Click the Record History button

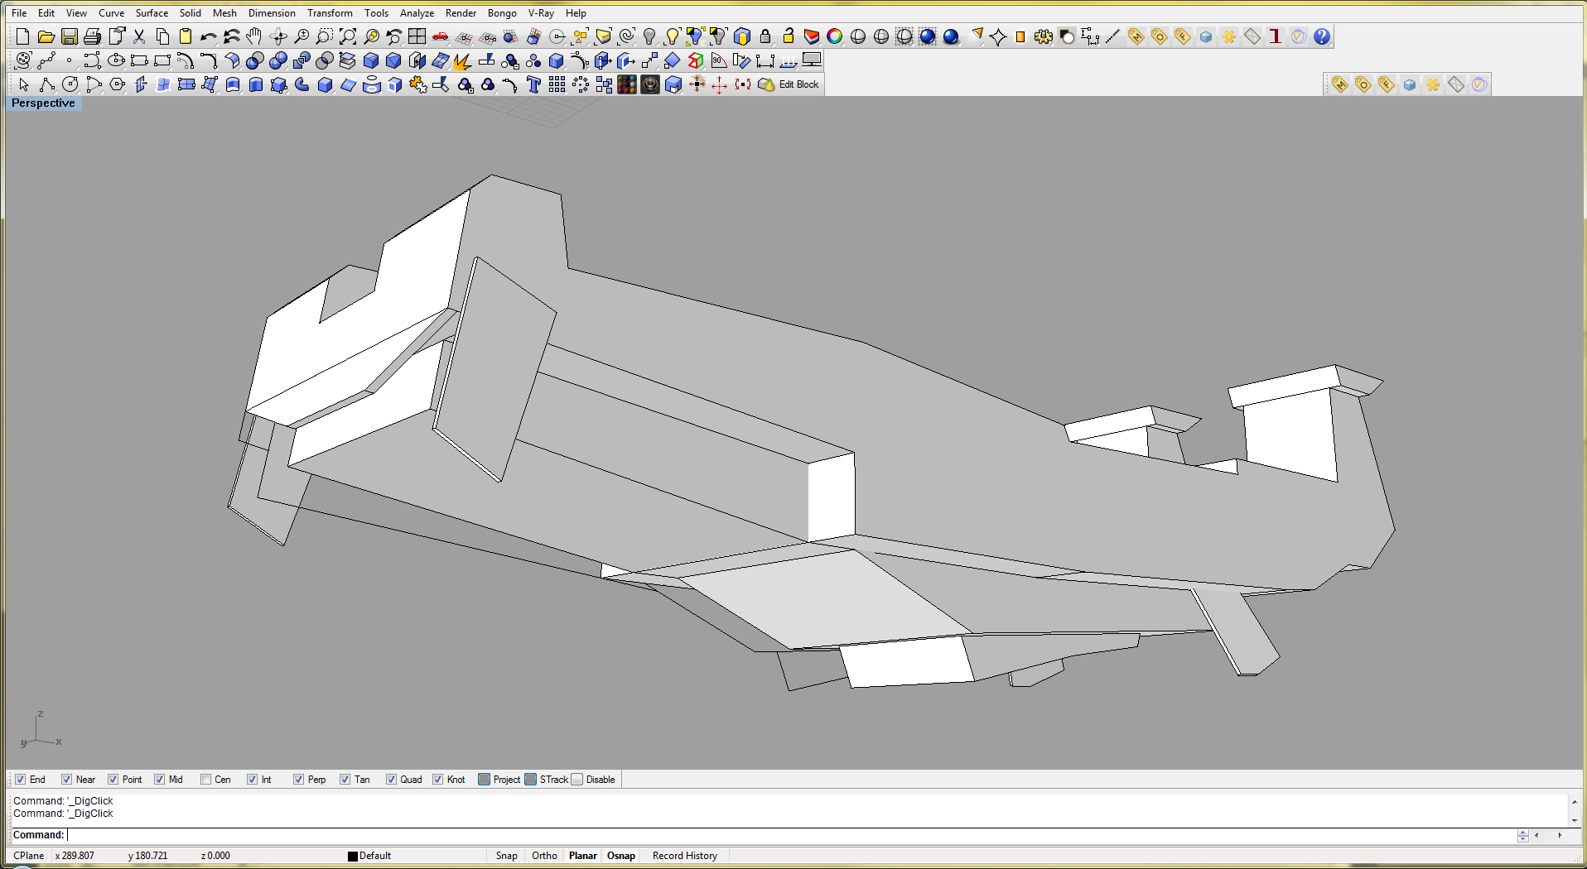(684, 856)
